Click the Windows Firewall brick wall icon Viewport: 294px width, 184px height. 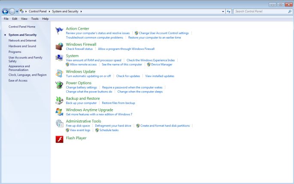(x=59, y=46)
